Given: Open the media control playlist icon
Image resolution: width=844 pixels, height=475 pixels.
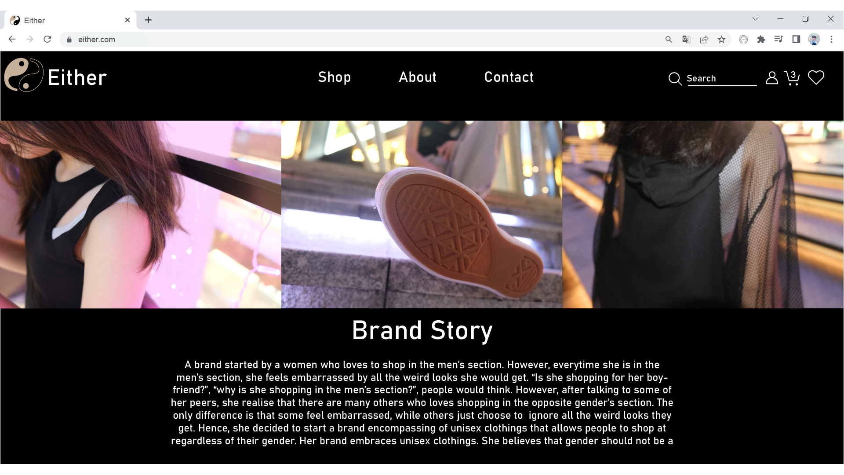Looking at the screenshot, I should point(779,40).
